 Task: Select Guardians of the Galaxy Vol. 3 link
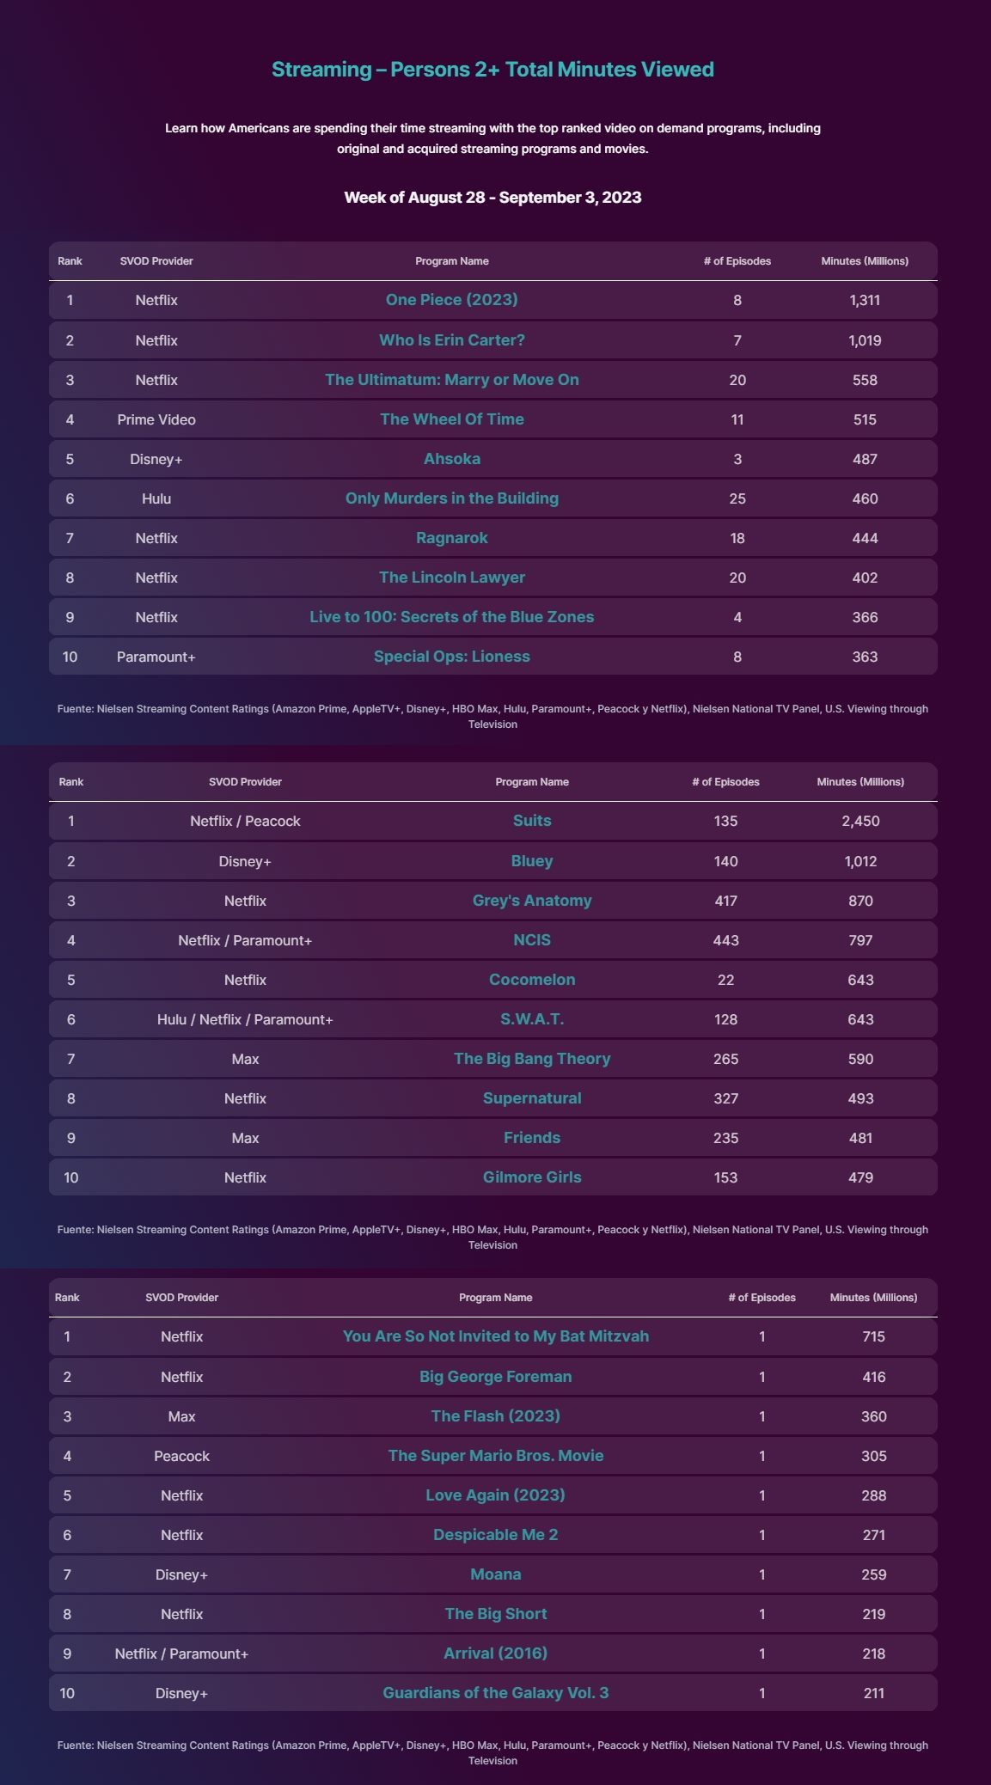tap(495, 1693)
